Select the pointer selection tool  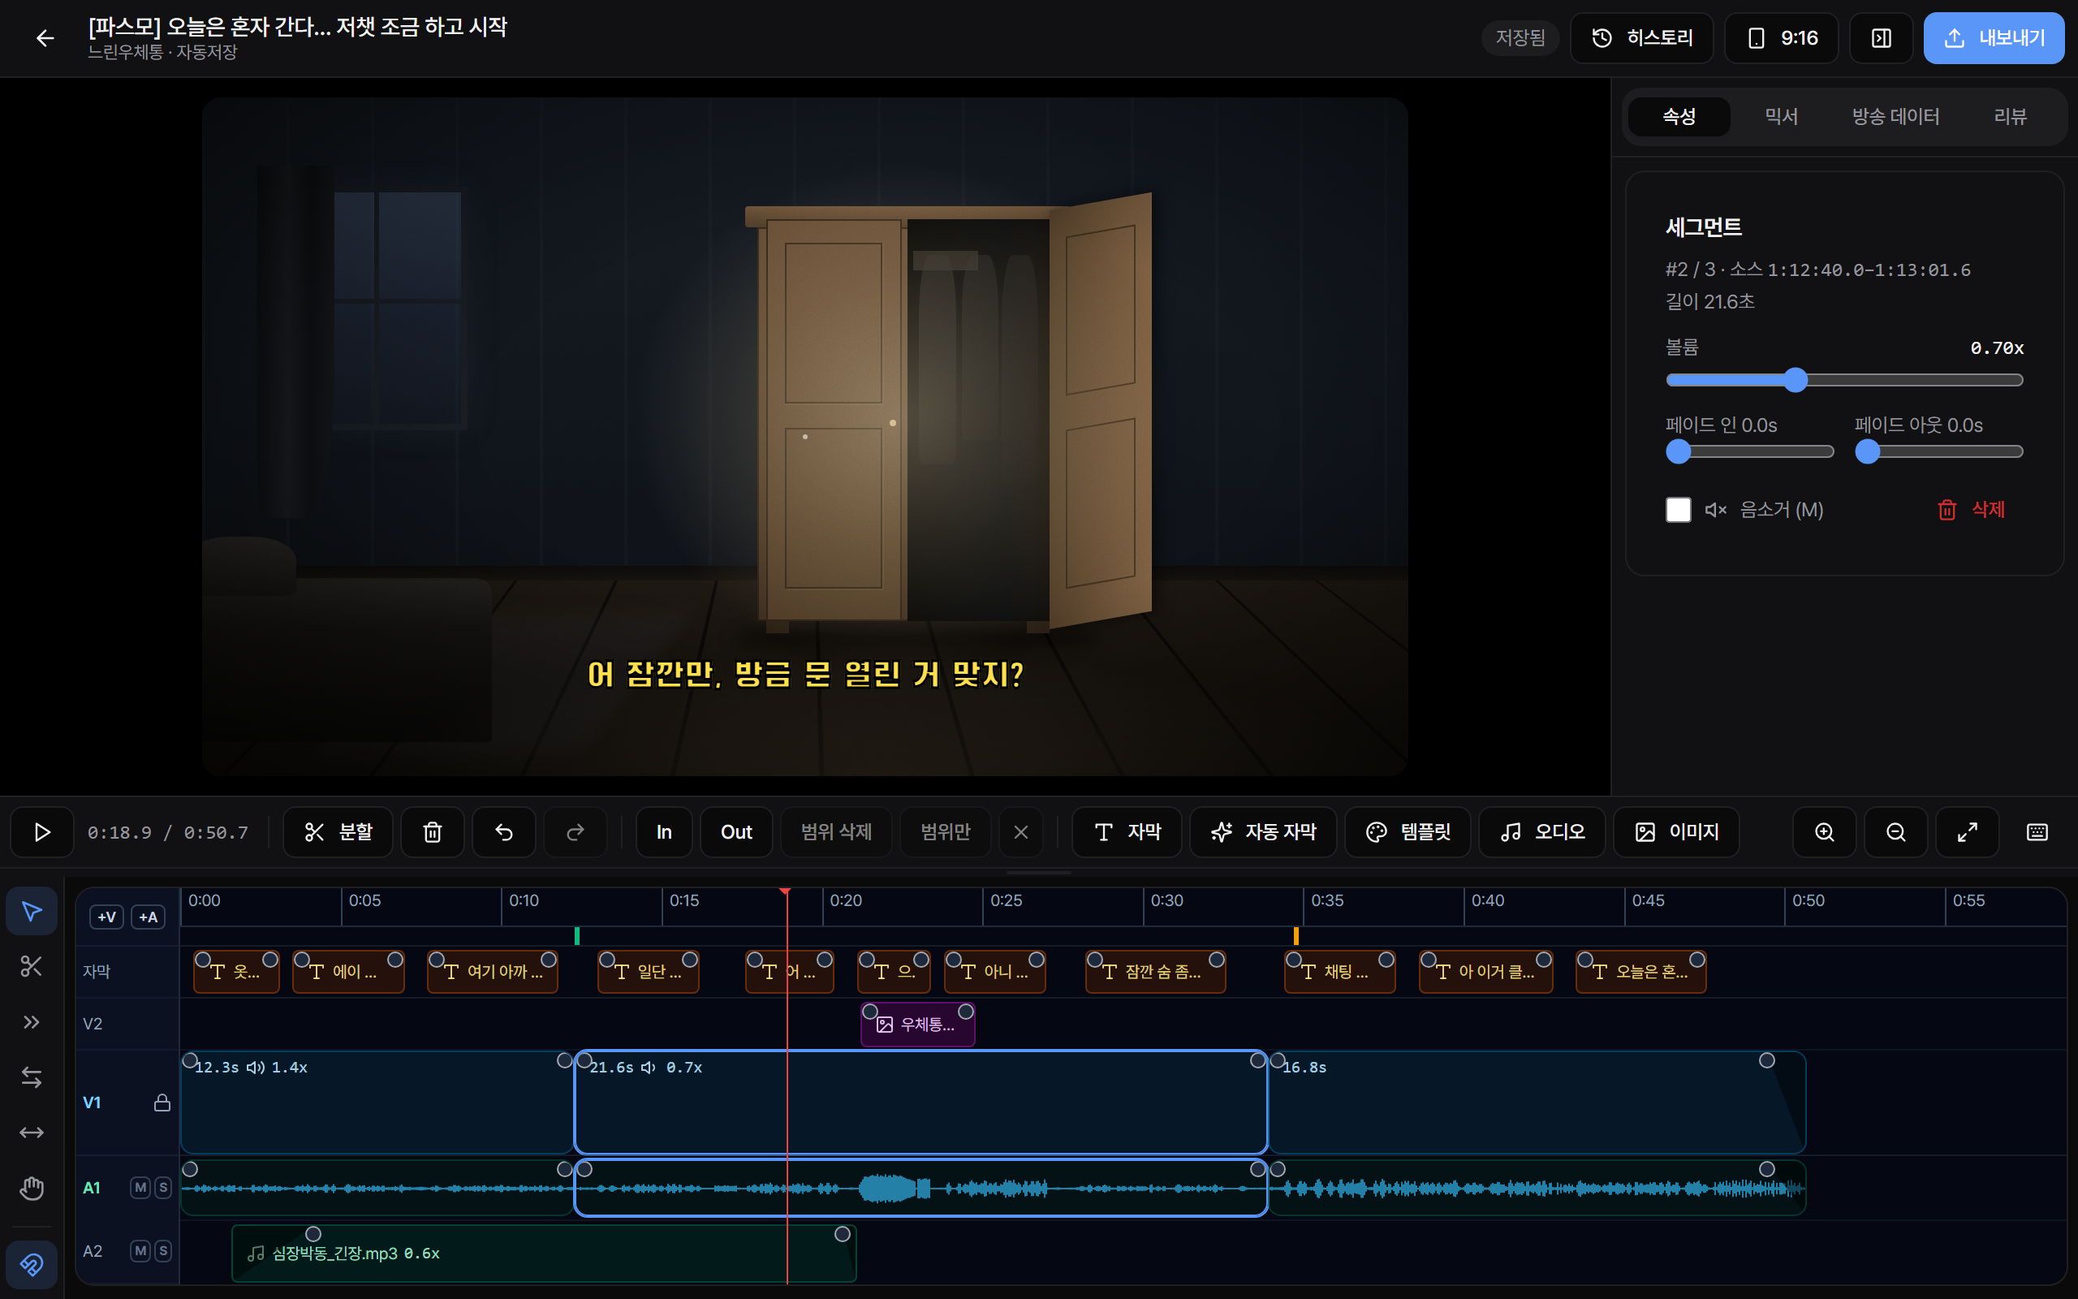(x=32, y=911)
